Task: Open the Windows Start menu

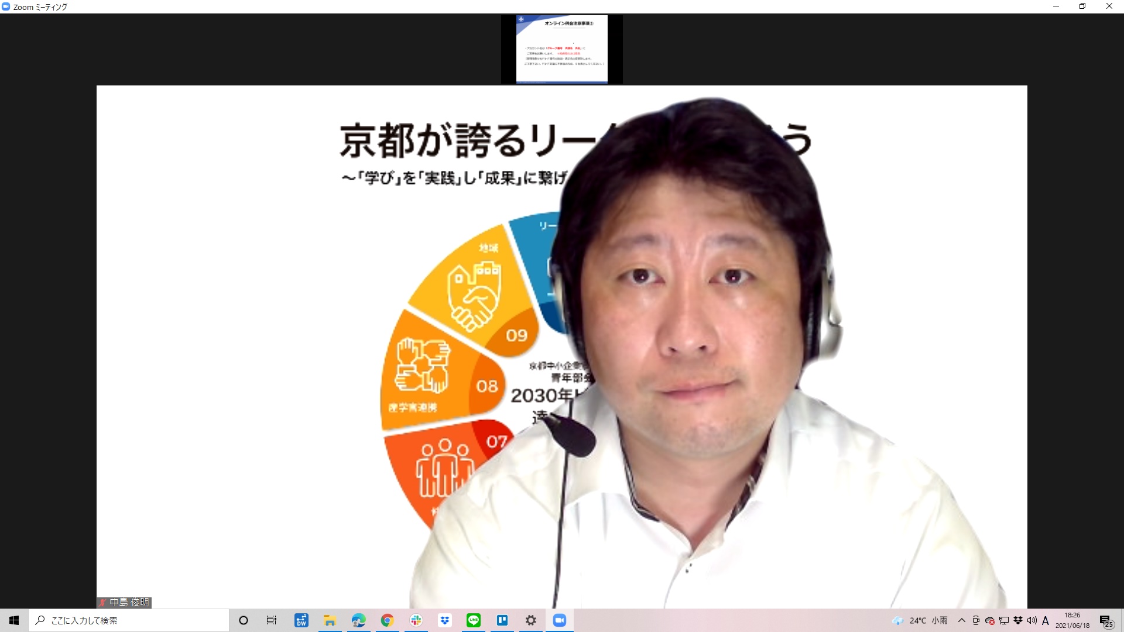Action: pos(14,620)
